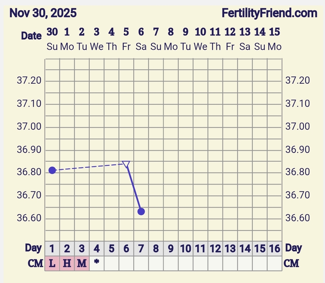Click the empty CM cell under day 10

185,264
